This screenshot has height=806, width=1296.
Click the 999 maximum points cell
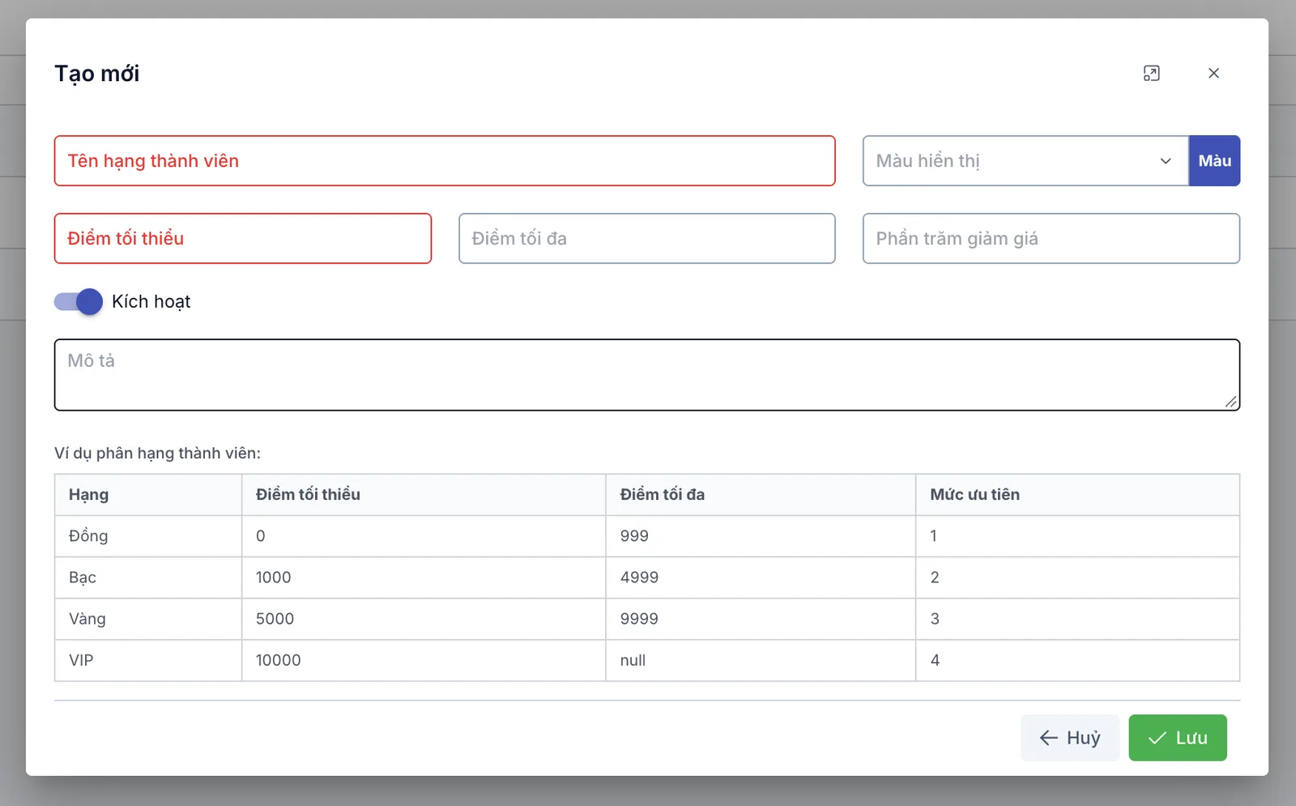pyautogui.click(x=761, y=536)
